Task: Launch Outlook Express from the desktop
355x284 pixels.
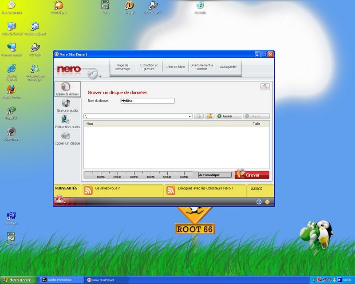Action: (x=35, y=29)
